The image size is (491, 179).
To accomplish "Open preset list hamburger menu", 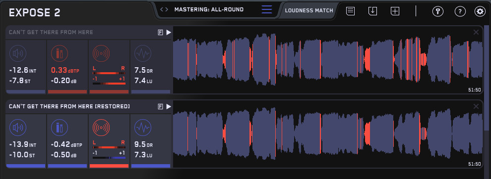I will pyautogui.click(x=267, y=10).
